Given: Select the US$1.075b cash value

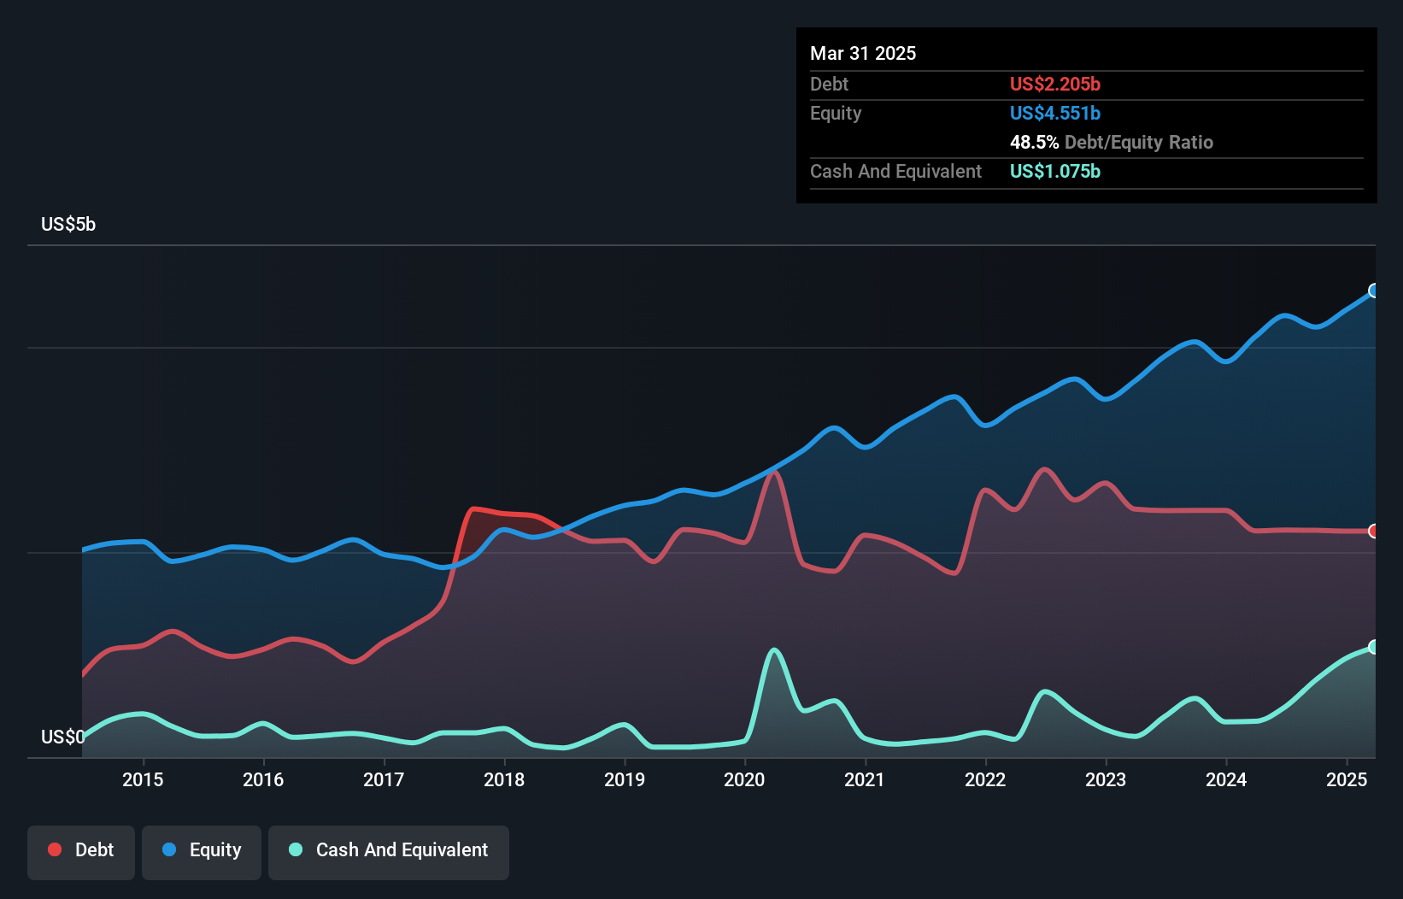Looking at the screenshot, I should (x=1055, y=171).
